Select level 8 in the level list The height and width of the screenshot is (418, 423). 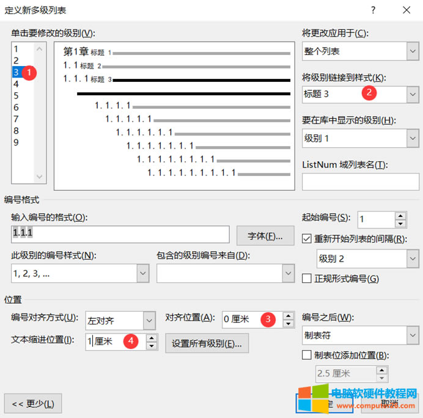point(23,131)
